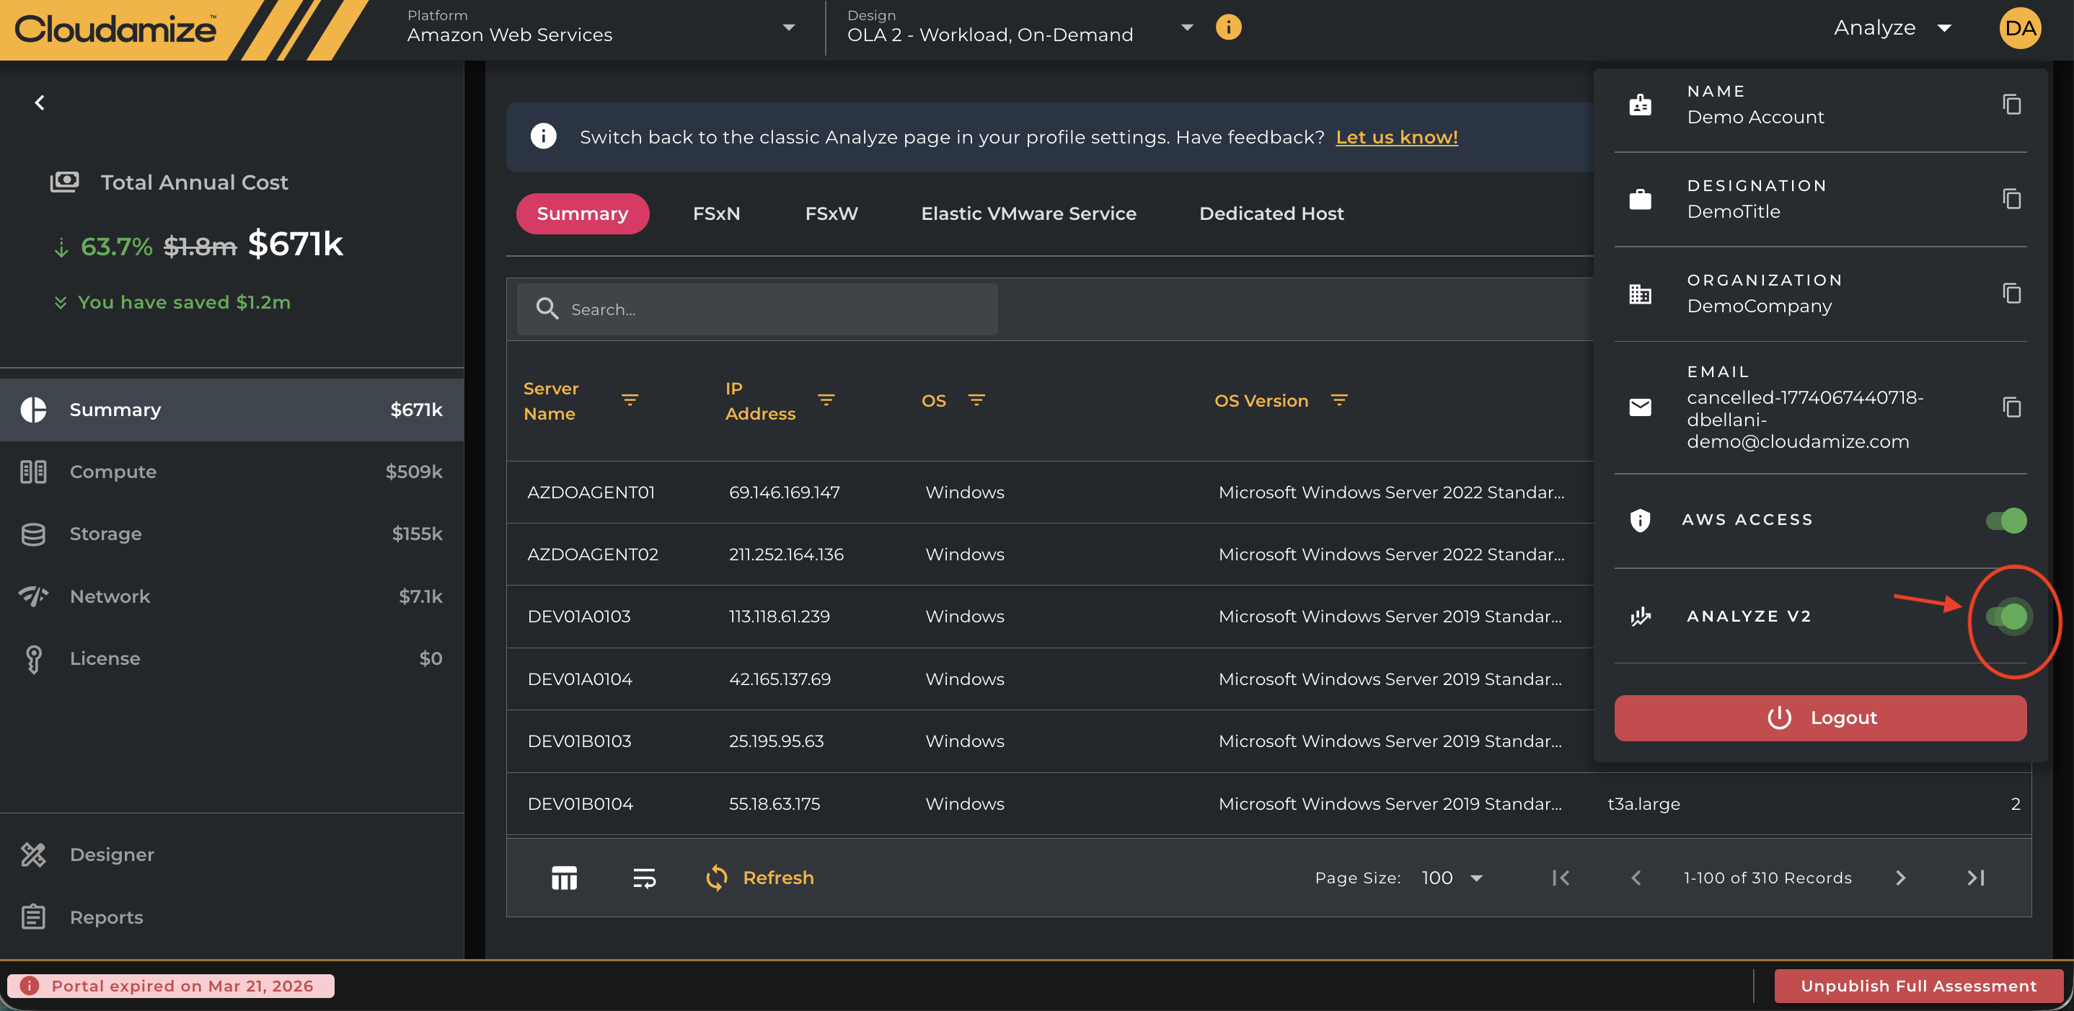The width and height of the screenshot is (2074, 1011).
Task: Open the Dedicated Host tab
Action: point(1271,213)
